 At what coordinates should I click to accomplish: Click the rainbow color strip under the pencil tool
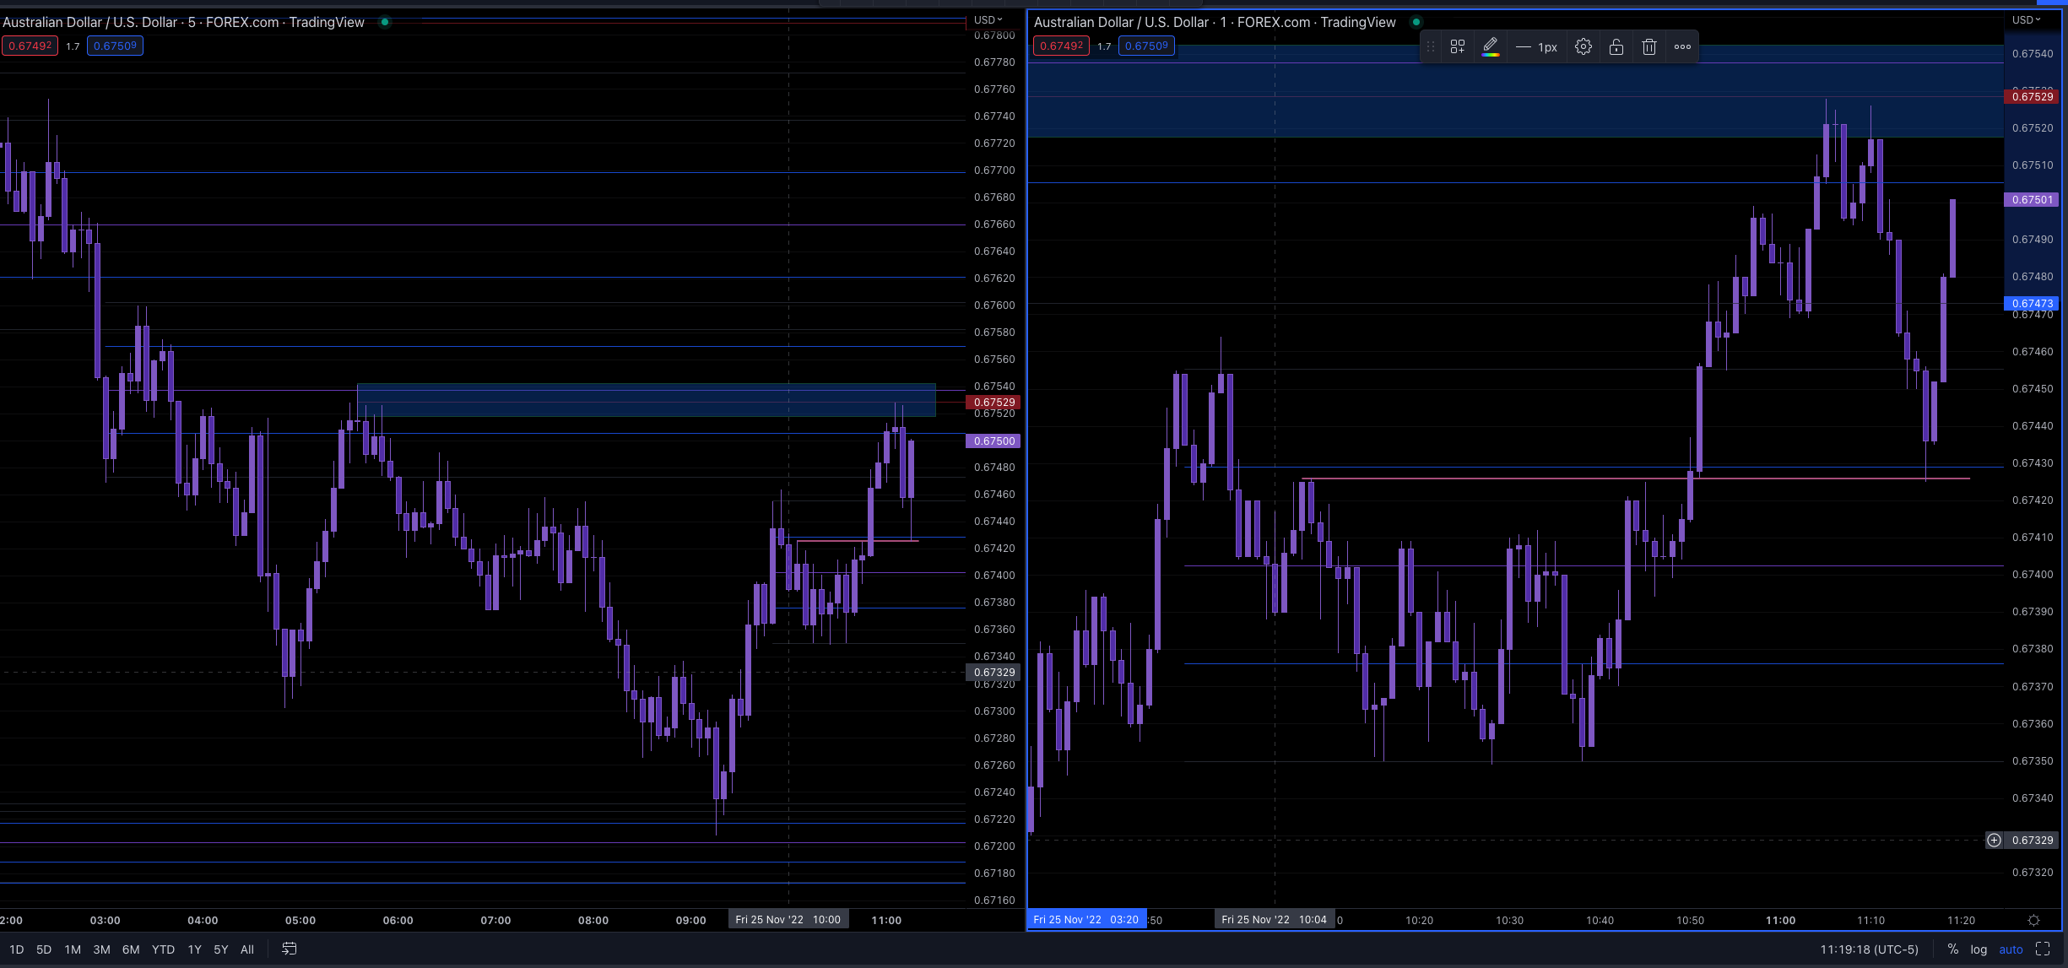tap(1491, 55)
